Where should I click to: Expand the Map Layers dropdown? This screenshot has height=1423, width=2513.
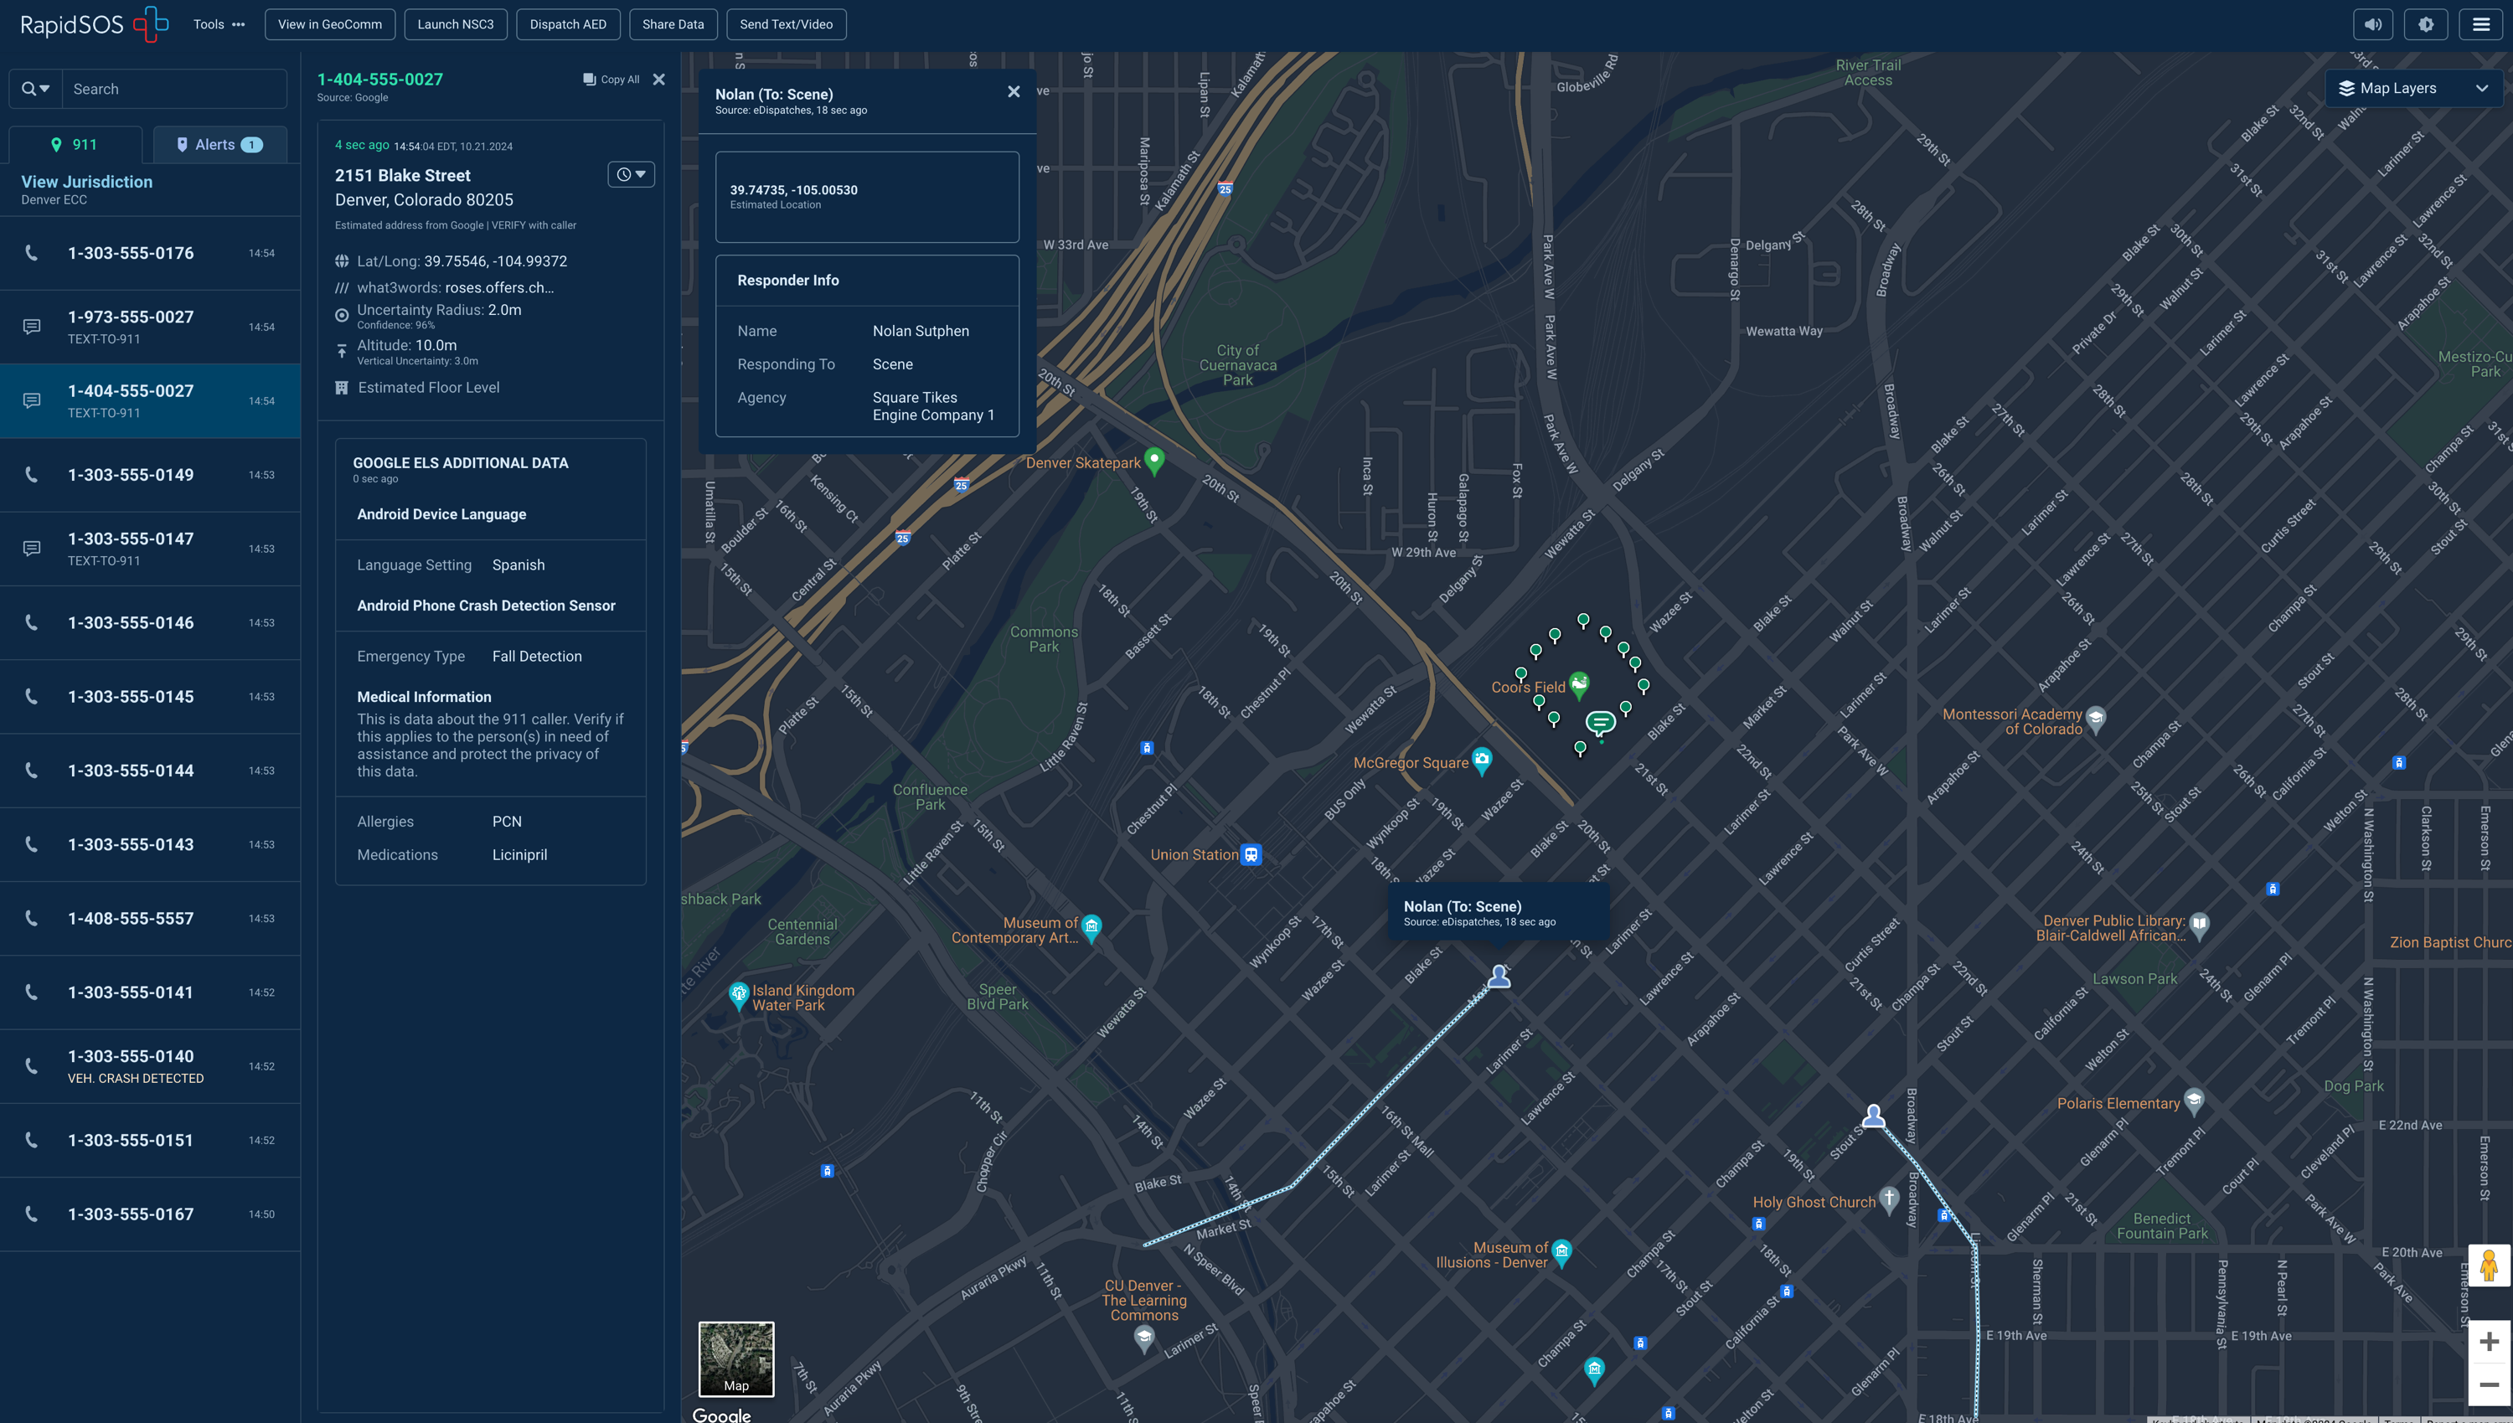point(2413,88)
